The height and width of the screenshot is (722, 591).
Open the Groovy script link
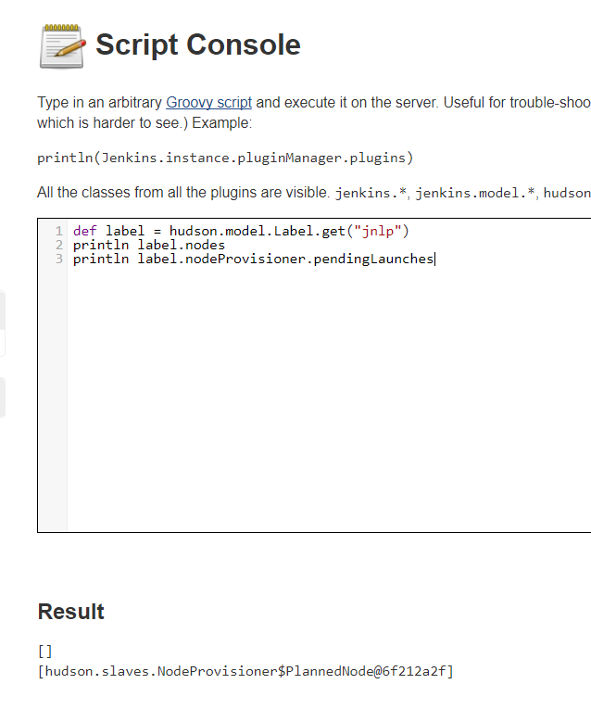(208, 102)
